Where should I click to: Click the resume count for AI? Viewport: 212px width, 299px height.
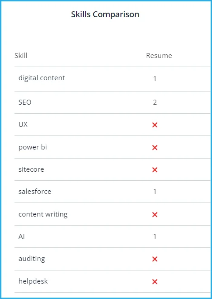click(155, 236)
